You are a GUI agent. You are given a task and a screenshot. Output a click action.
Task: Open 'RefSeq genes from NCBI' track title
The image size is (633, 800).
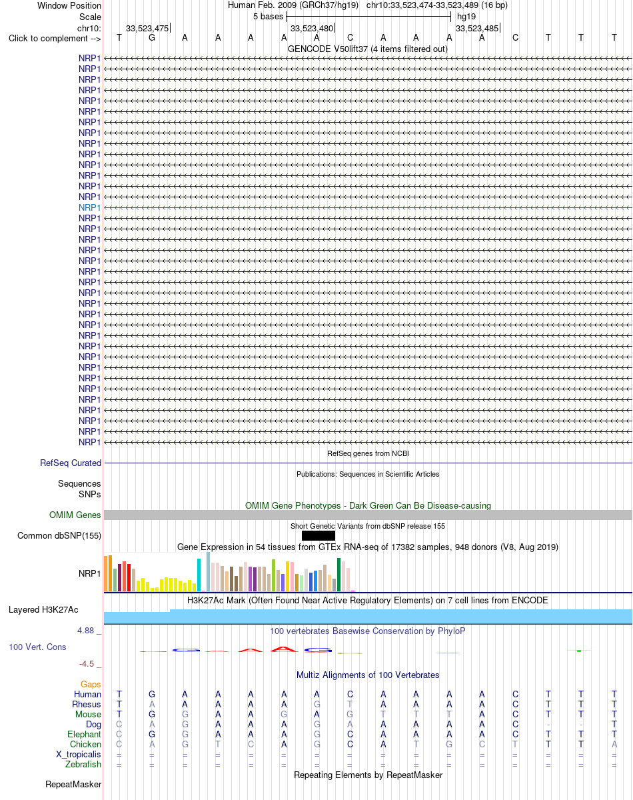(x=368, y=453)
